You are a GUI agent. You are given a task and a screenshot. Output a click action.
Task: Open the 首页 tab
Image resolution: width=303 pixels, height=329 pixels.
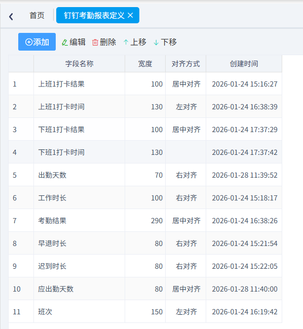[x=37, y=15]
